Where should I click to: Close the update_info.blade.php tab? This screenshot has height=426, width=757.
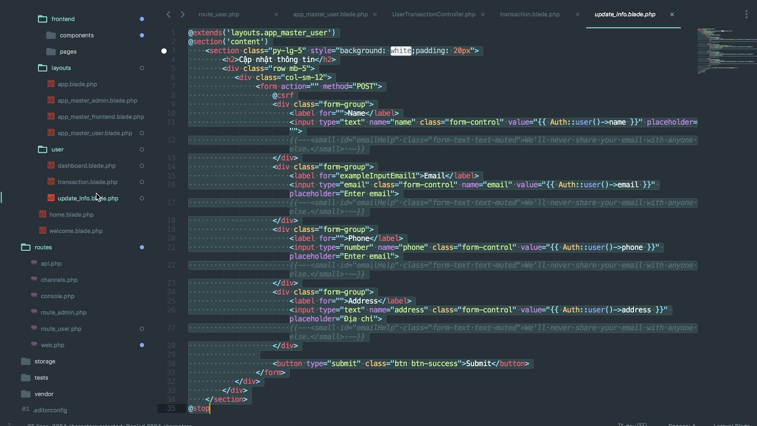[x=672, y=14]
